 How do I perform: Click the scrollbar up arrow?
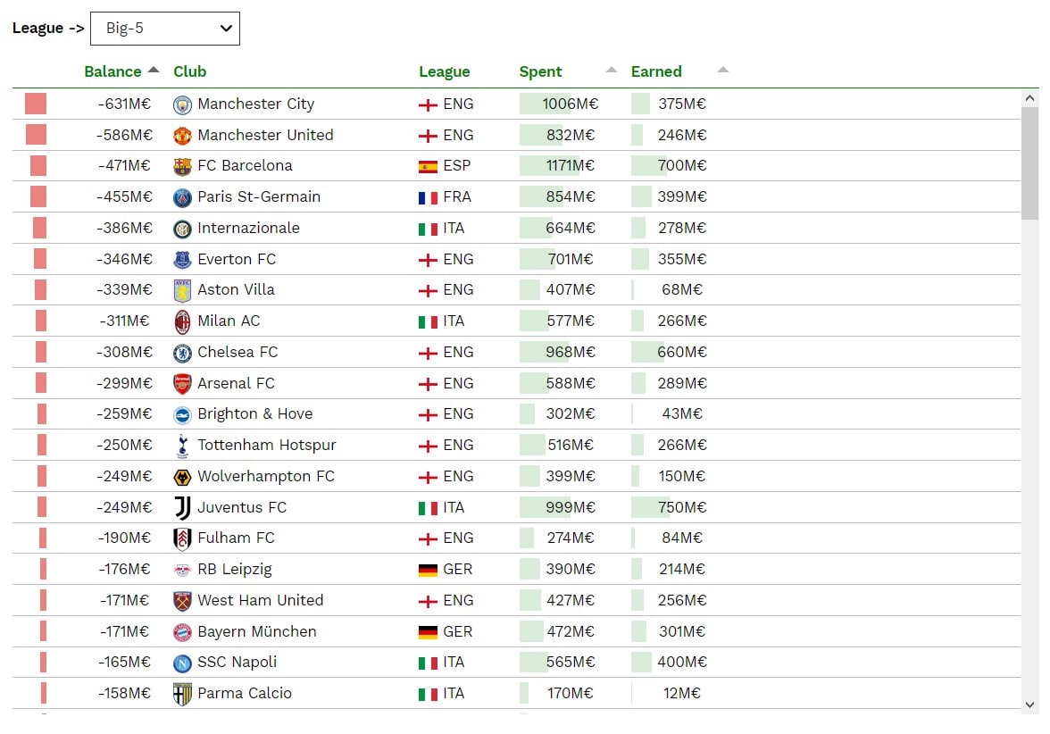click(1030, 97)
